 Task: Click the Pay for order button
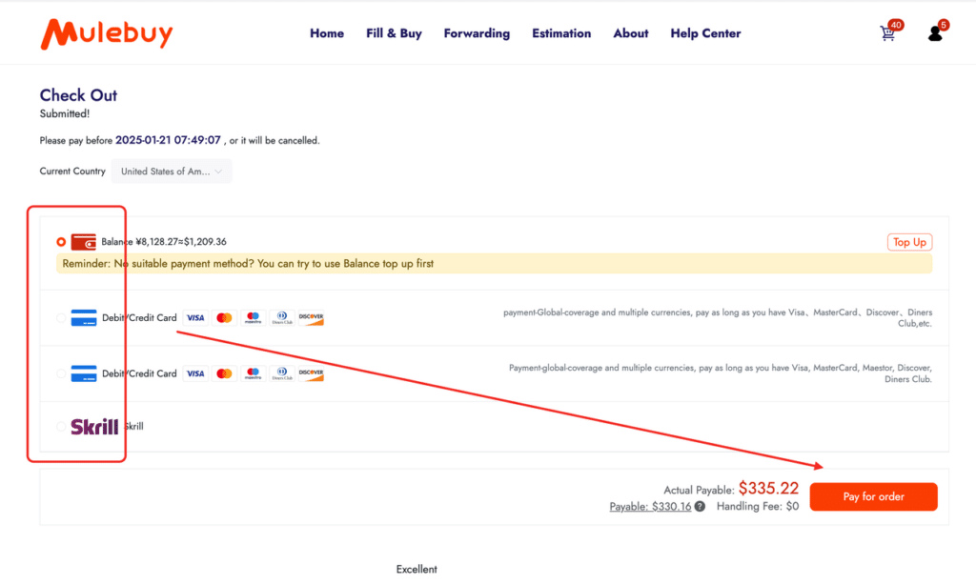click(873, 497)
